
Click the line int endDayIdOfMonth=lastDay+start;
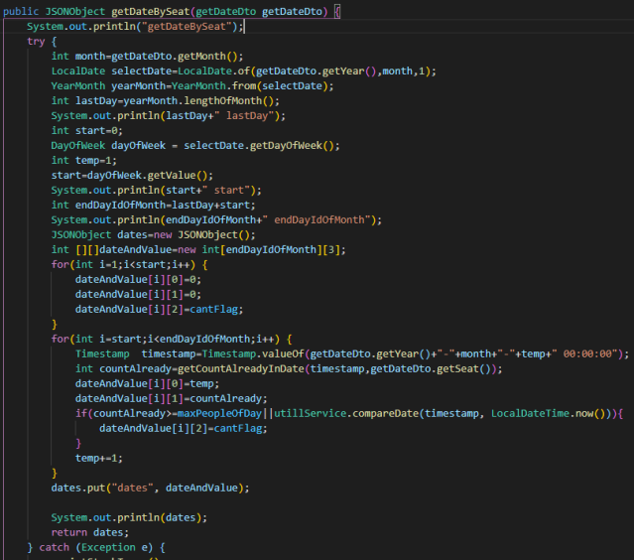pyautogui.click(x=153, y=206)
